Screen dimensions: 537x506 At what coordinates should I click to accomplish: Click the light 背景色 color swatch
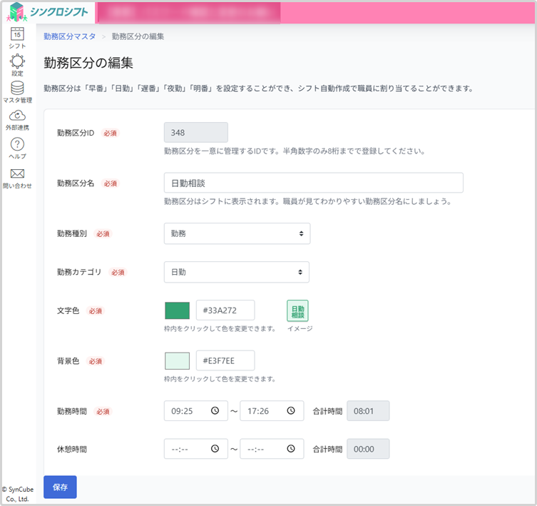177,361
